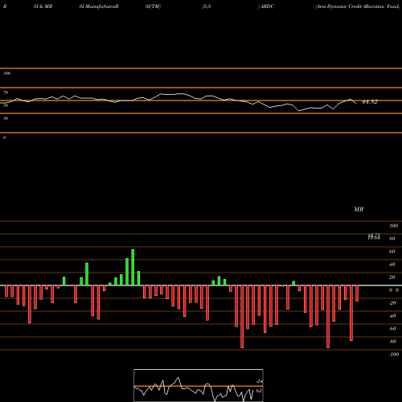Click the 62 value in mini chart
Image resolution: width=402 pixels, height=402 pixels.
(x=259, y=391)
